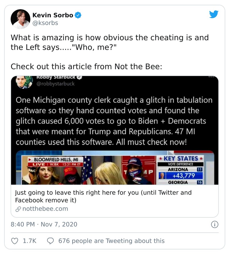Click the Kevin Sorbo profile avatar
230x256 pixels.
pyautogui.click(x=20, y=19)
